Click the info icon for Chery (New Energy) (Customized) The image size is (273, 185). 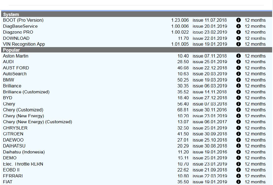click(x=239, y=122)
